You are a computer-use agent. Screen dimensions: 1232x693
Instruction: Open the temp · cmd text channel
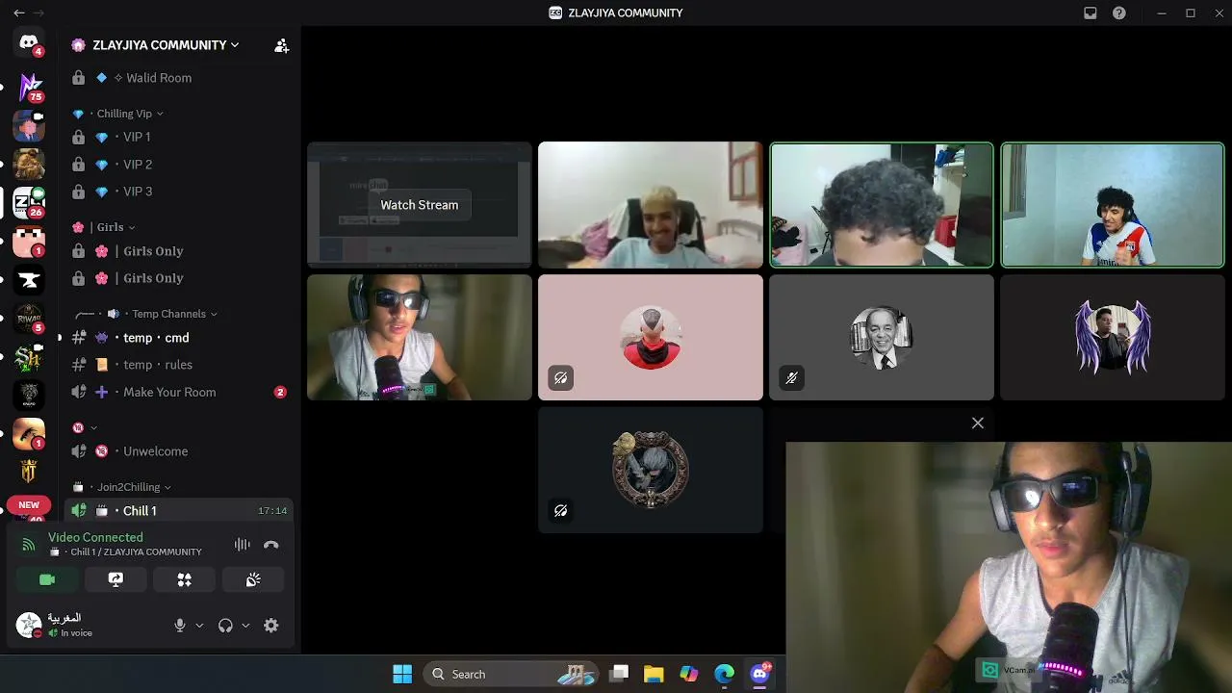coord(180,338)
